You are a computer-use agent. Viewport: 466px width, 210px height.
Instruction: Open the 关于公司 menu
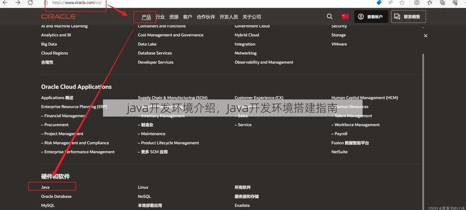252,17
